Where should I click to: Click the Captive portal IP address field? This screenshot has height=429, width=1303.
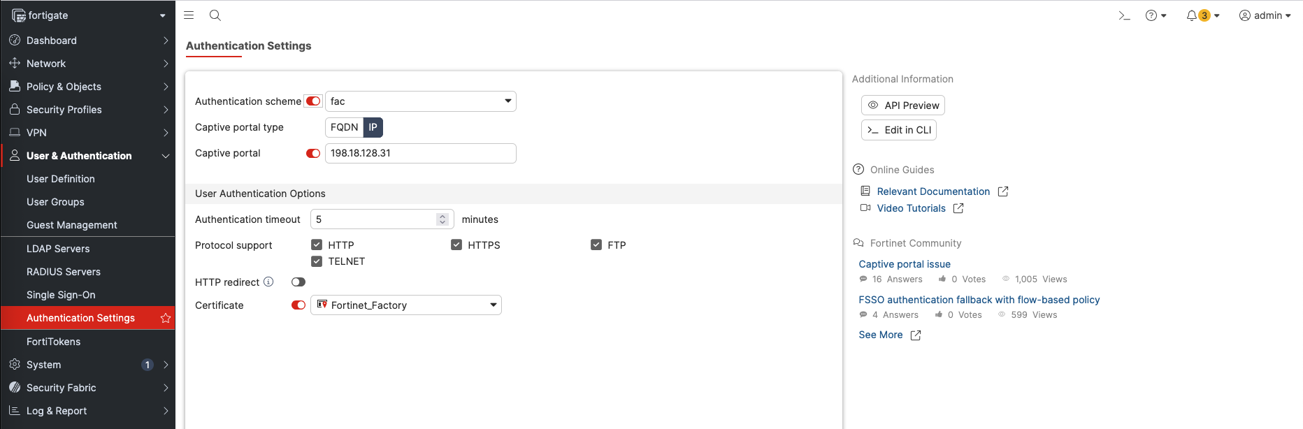pos(420,153)
